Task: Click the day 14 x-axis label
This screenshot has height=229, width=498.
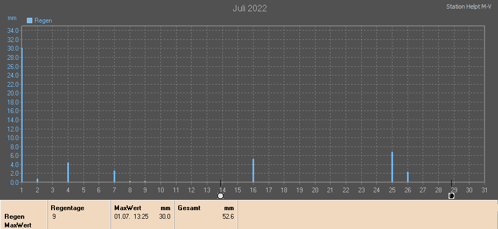Action: click(222, 190)
